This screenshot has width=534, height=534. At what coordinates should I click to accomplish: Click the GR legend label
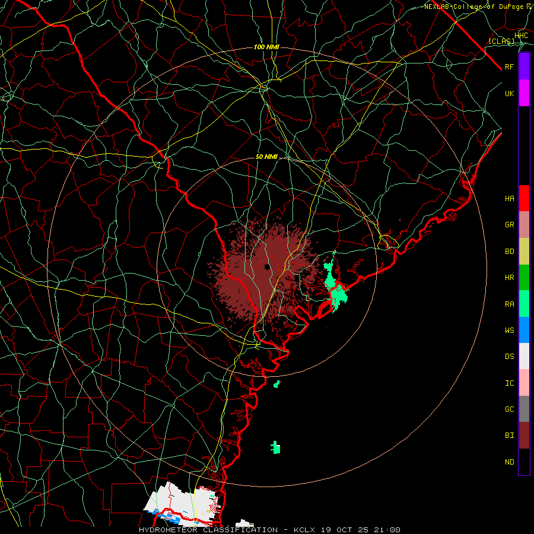(510, 225)
